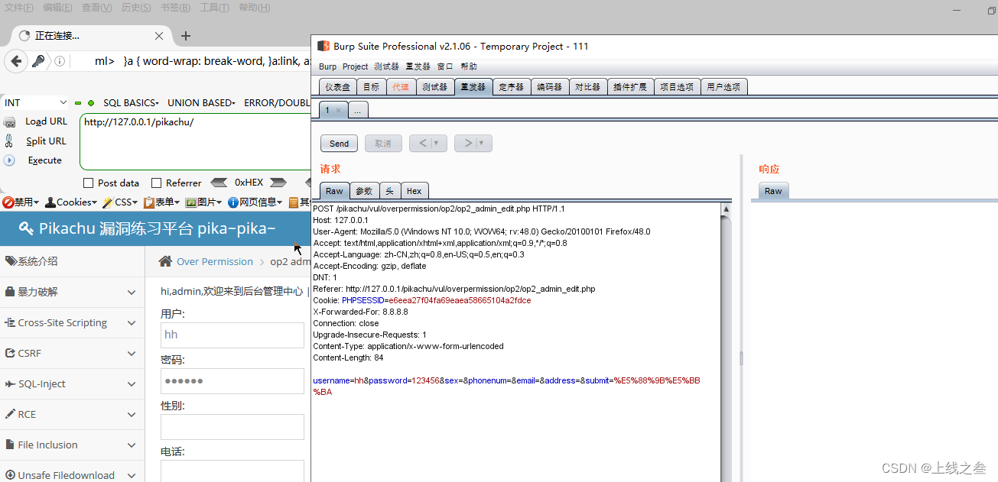Close the 正在连接 browser tab
The image size is (998, 482).
click(x=159, y=36)
